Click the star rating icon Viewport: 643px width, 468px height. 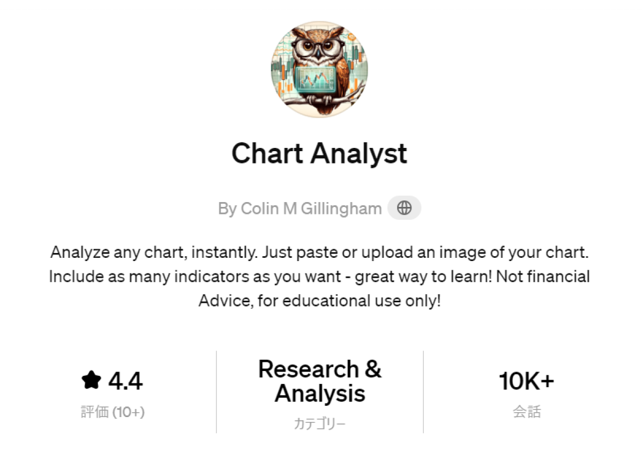click(92, 381)
